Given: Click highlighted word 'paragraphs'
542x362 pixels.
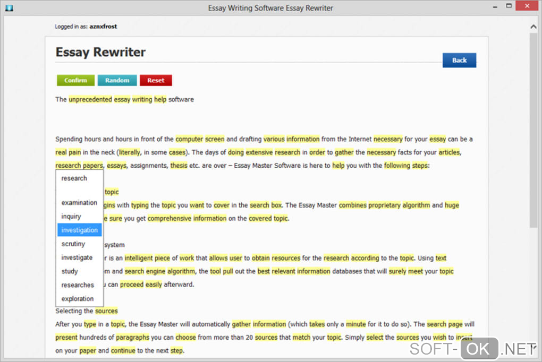Looking at the screenshot, I should 133,337.
